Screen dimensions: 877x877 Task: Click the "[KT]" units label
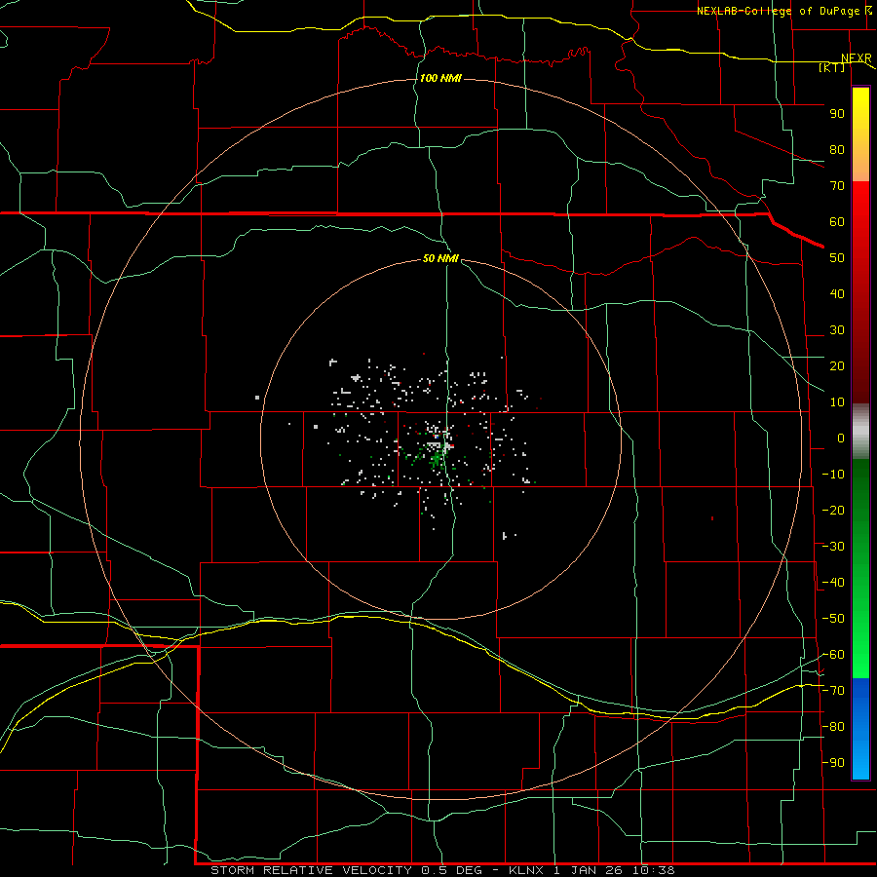pyautogui.click(x=832, y=67)
